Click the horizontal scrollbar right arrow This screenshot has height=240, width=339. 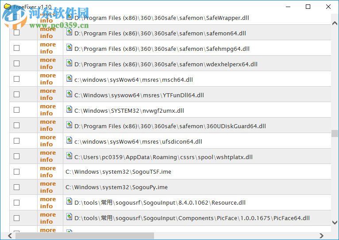[x=321, y=236]
